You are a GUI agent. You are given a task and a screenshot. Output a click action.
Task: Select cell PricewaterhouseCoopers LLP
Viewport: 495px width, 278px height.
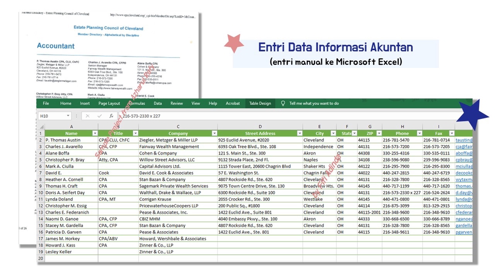coord(178,206)
